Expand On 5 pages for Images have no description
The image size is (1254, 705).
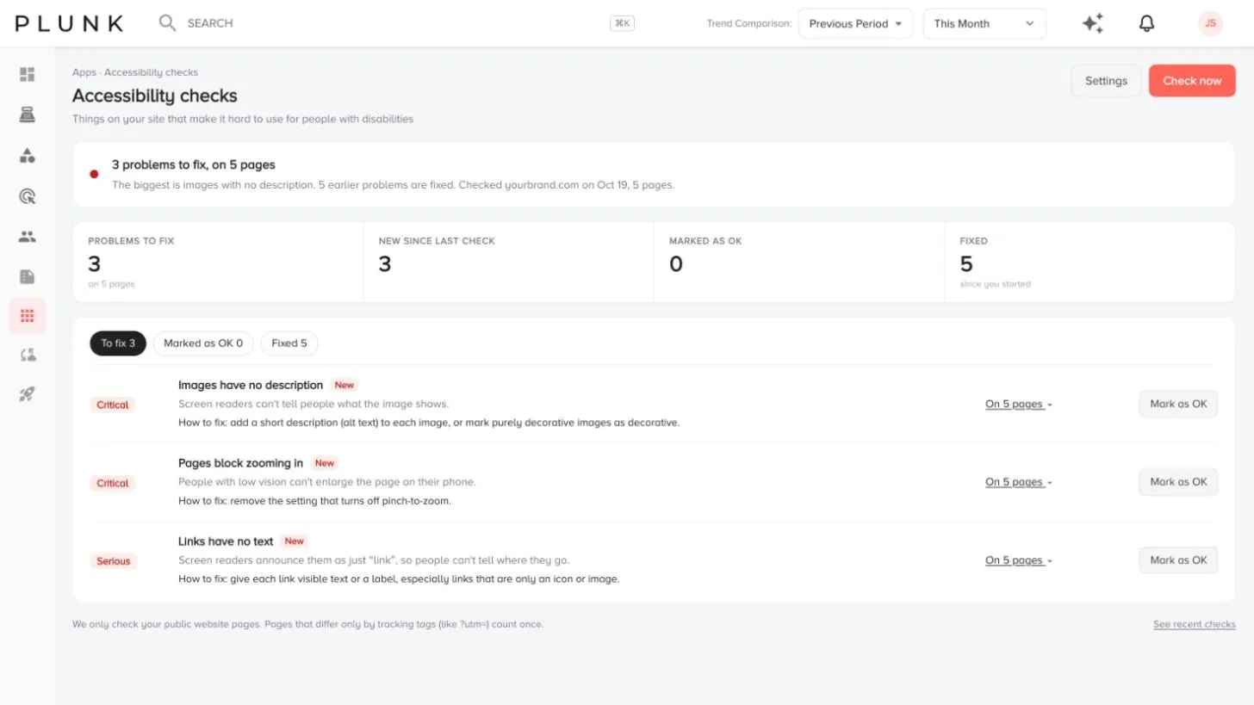point(1019,404)
